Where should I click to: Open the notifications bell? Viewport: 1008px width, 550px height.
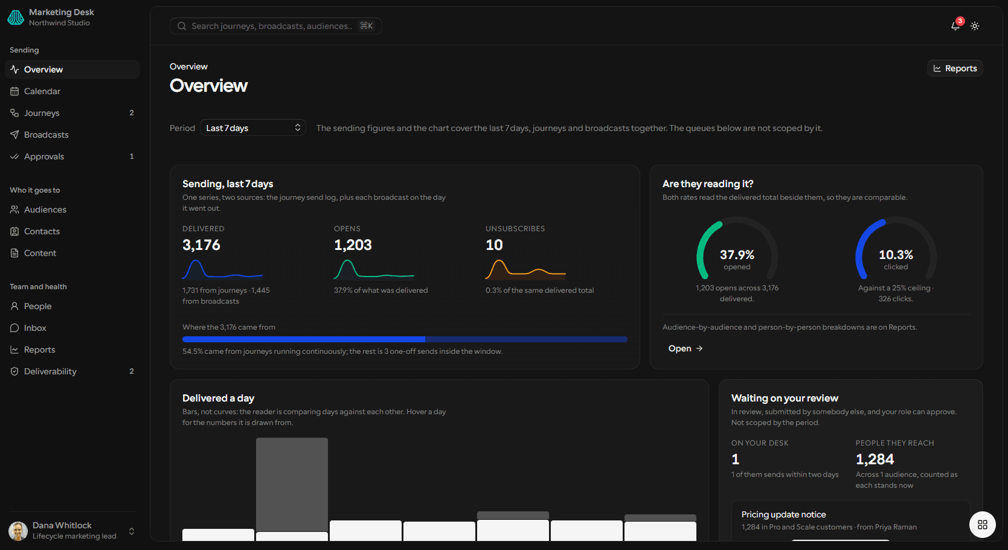(x=955, y=26)
